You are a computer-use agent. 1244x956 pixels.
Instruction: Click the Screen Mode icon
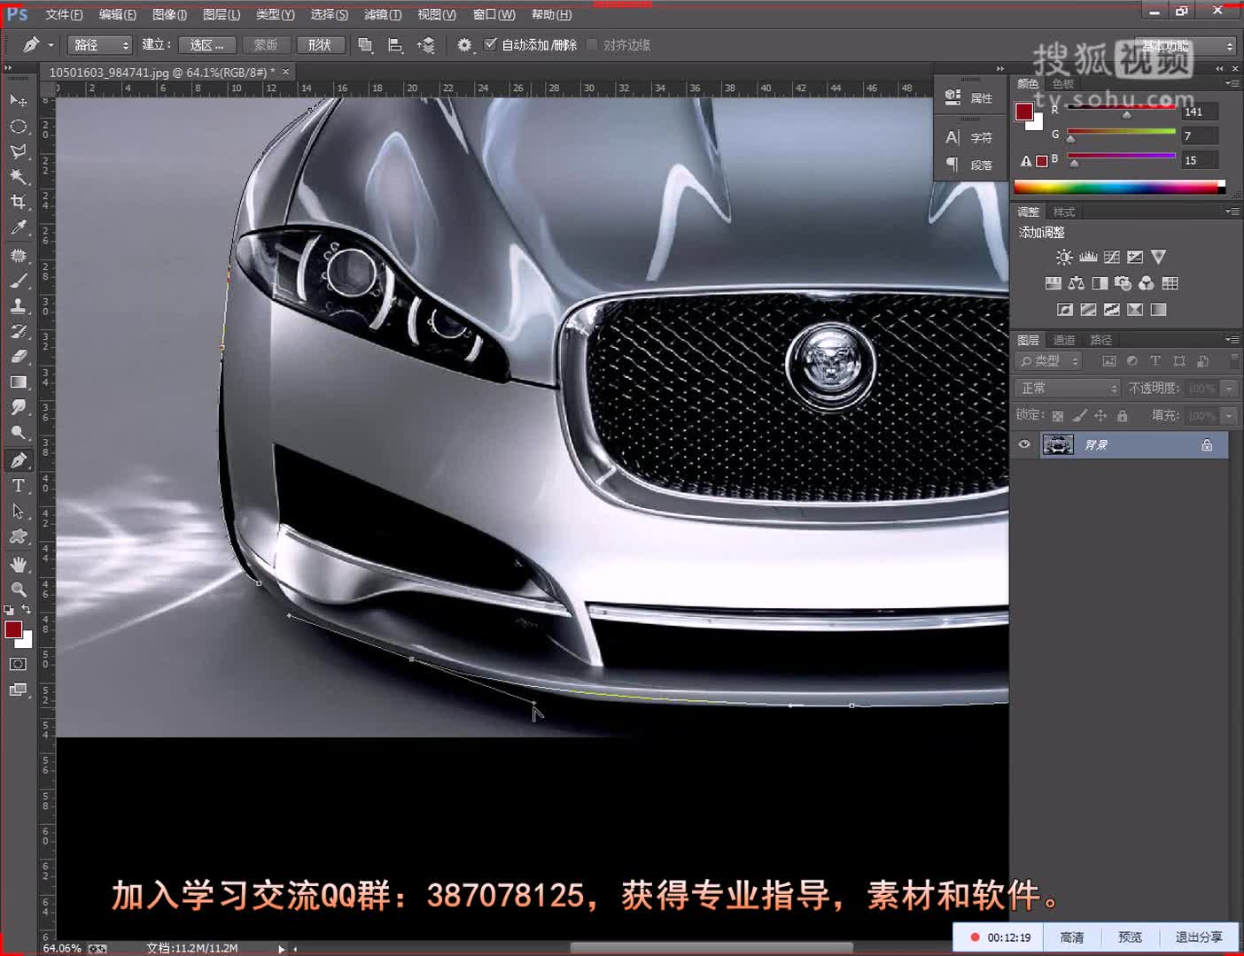pyautogui.click(x=18, y=690)
